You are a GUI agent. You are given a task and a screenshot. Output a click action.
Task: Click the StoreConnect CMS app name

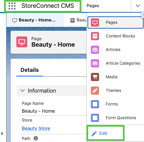pos(48,6)
